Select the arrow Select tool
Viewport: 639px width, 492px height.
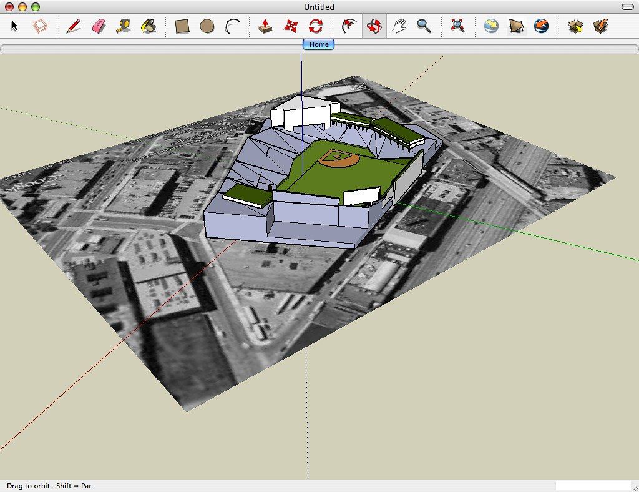pos(15,26)
